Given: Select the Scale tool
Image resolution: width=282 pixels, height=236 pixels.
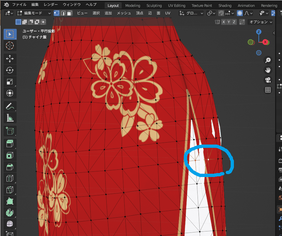Looking at the screenshot, I should click(x=10, y=82).
